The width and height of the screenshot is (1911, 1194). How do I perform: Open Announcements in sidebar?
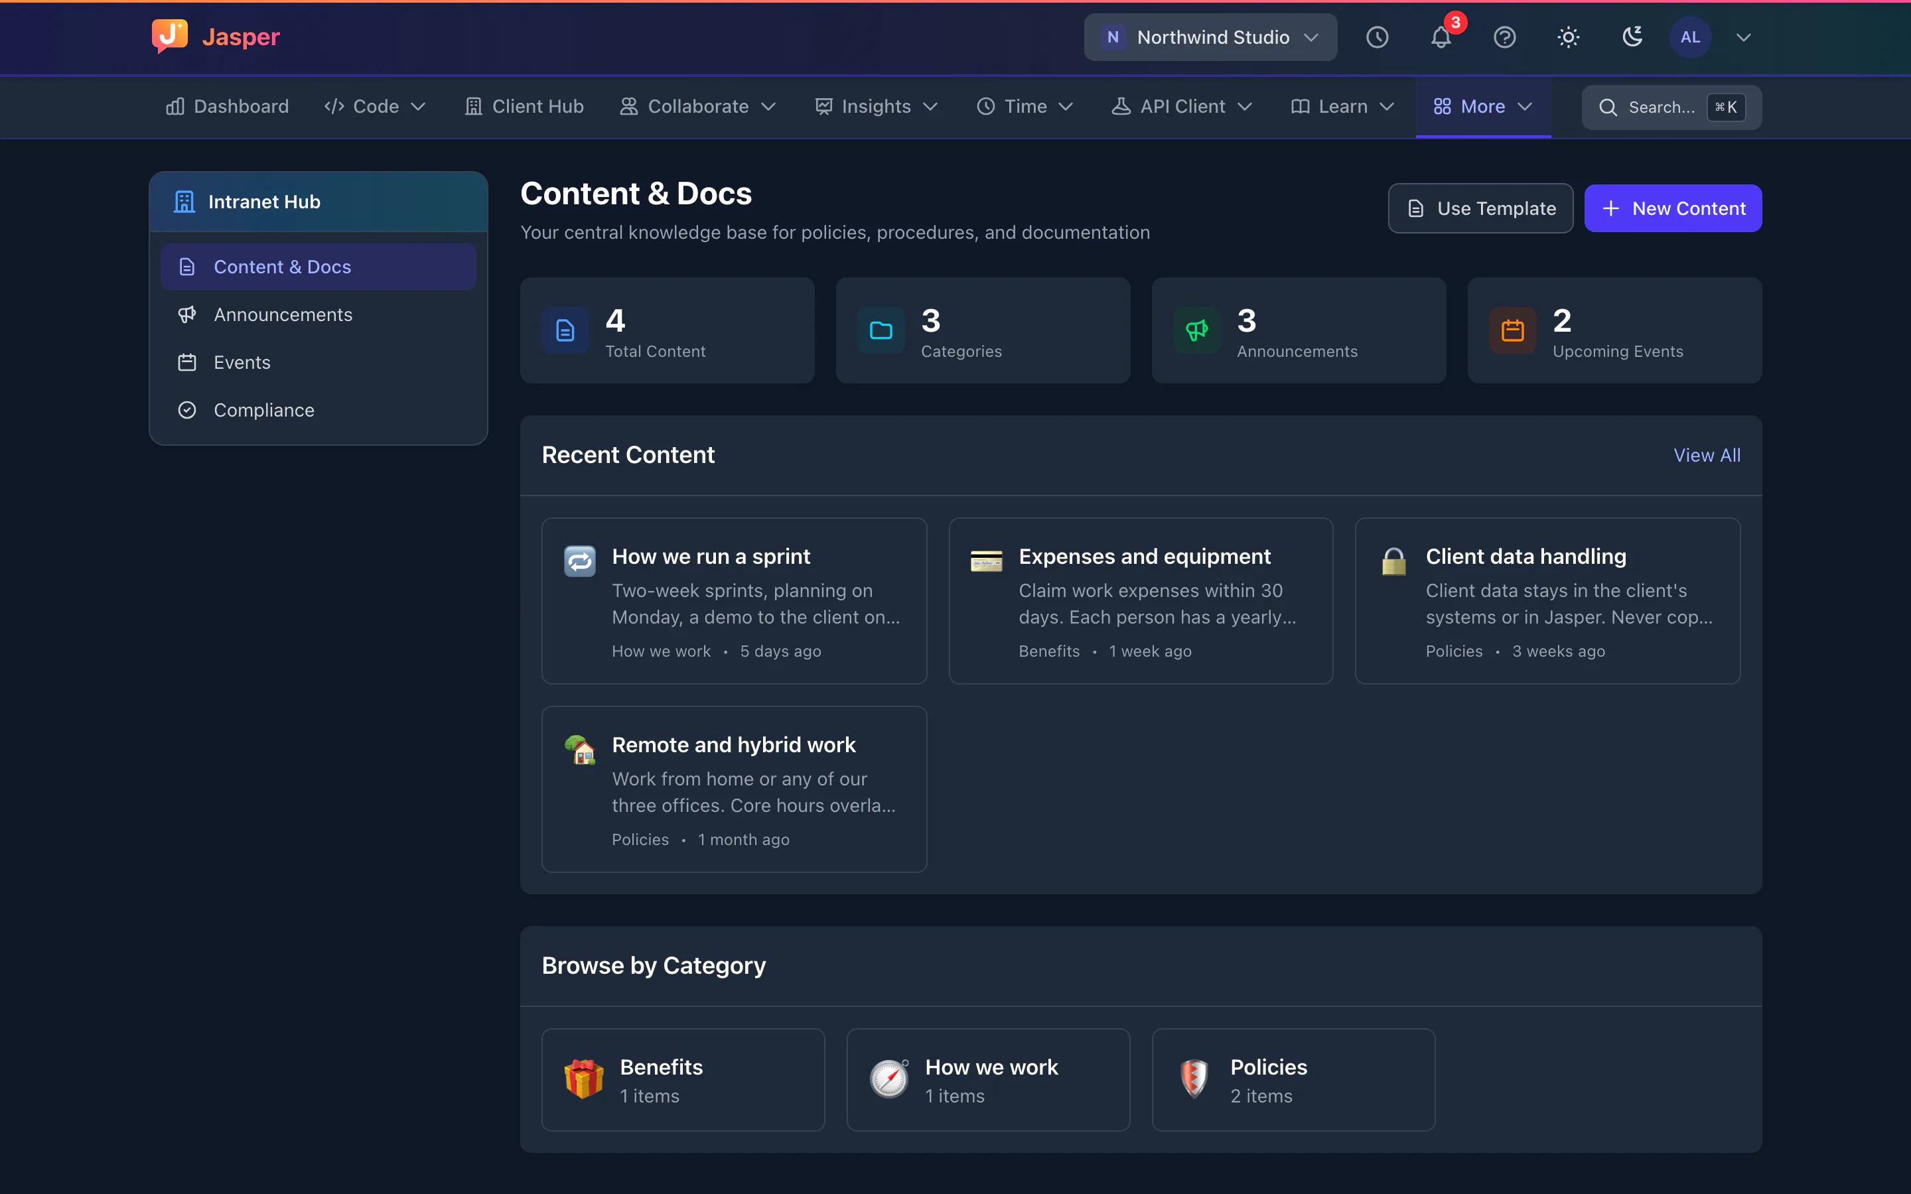tap(318, 314)
